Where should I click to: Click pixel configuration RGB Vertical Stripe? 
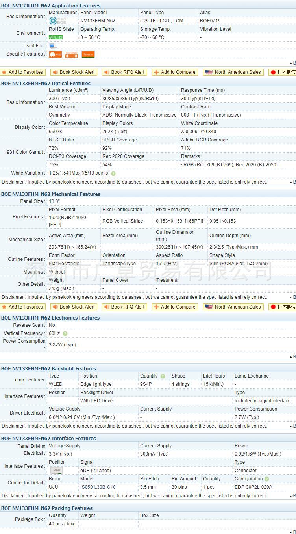point(123,221)
